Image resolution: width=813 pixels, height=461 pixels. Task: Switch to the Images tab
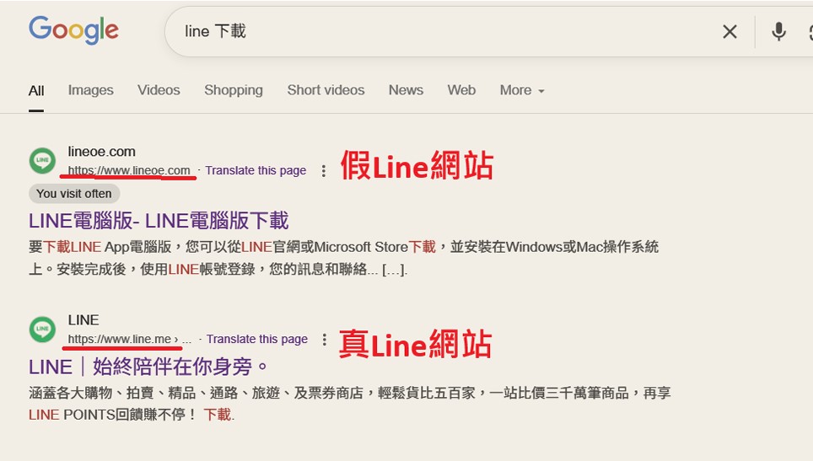click(x=91, y=90)
